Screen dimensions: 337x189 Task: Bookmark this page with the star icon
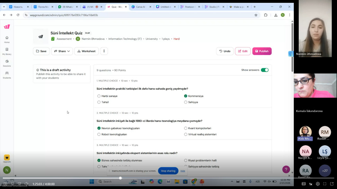(x=256, y=15)
